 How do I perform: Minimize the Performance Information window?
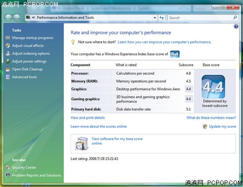point(215,7)
